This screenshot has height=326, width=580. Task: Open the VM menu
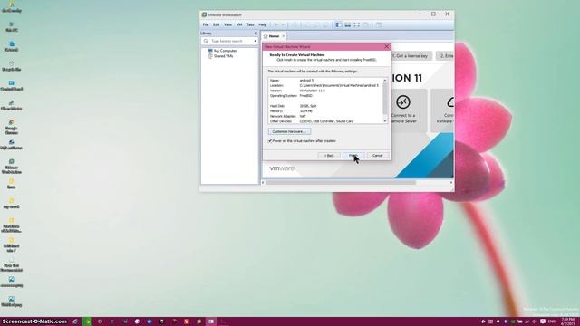click(239, 24)
